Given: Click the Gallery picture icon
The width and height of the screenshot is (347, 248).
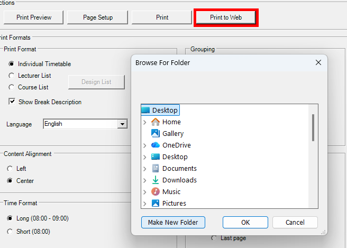Looking at the screenshot, I should (156, 133).
